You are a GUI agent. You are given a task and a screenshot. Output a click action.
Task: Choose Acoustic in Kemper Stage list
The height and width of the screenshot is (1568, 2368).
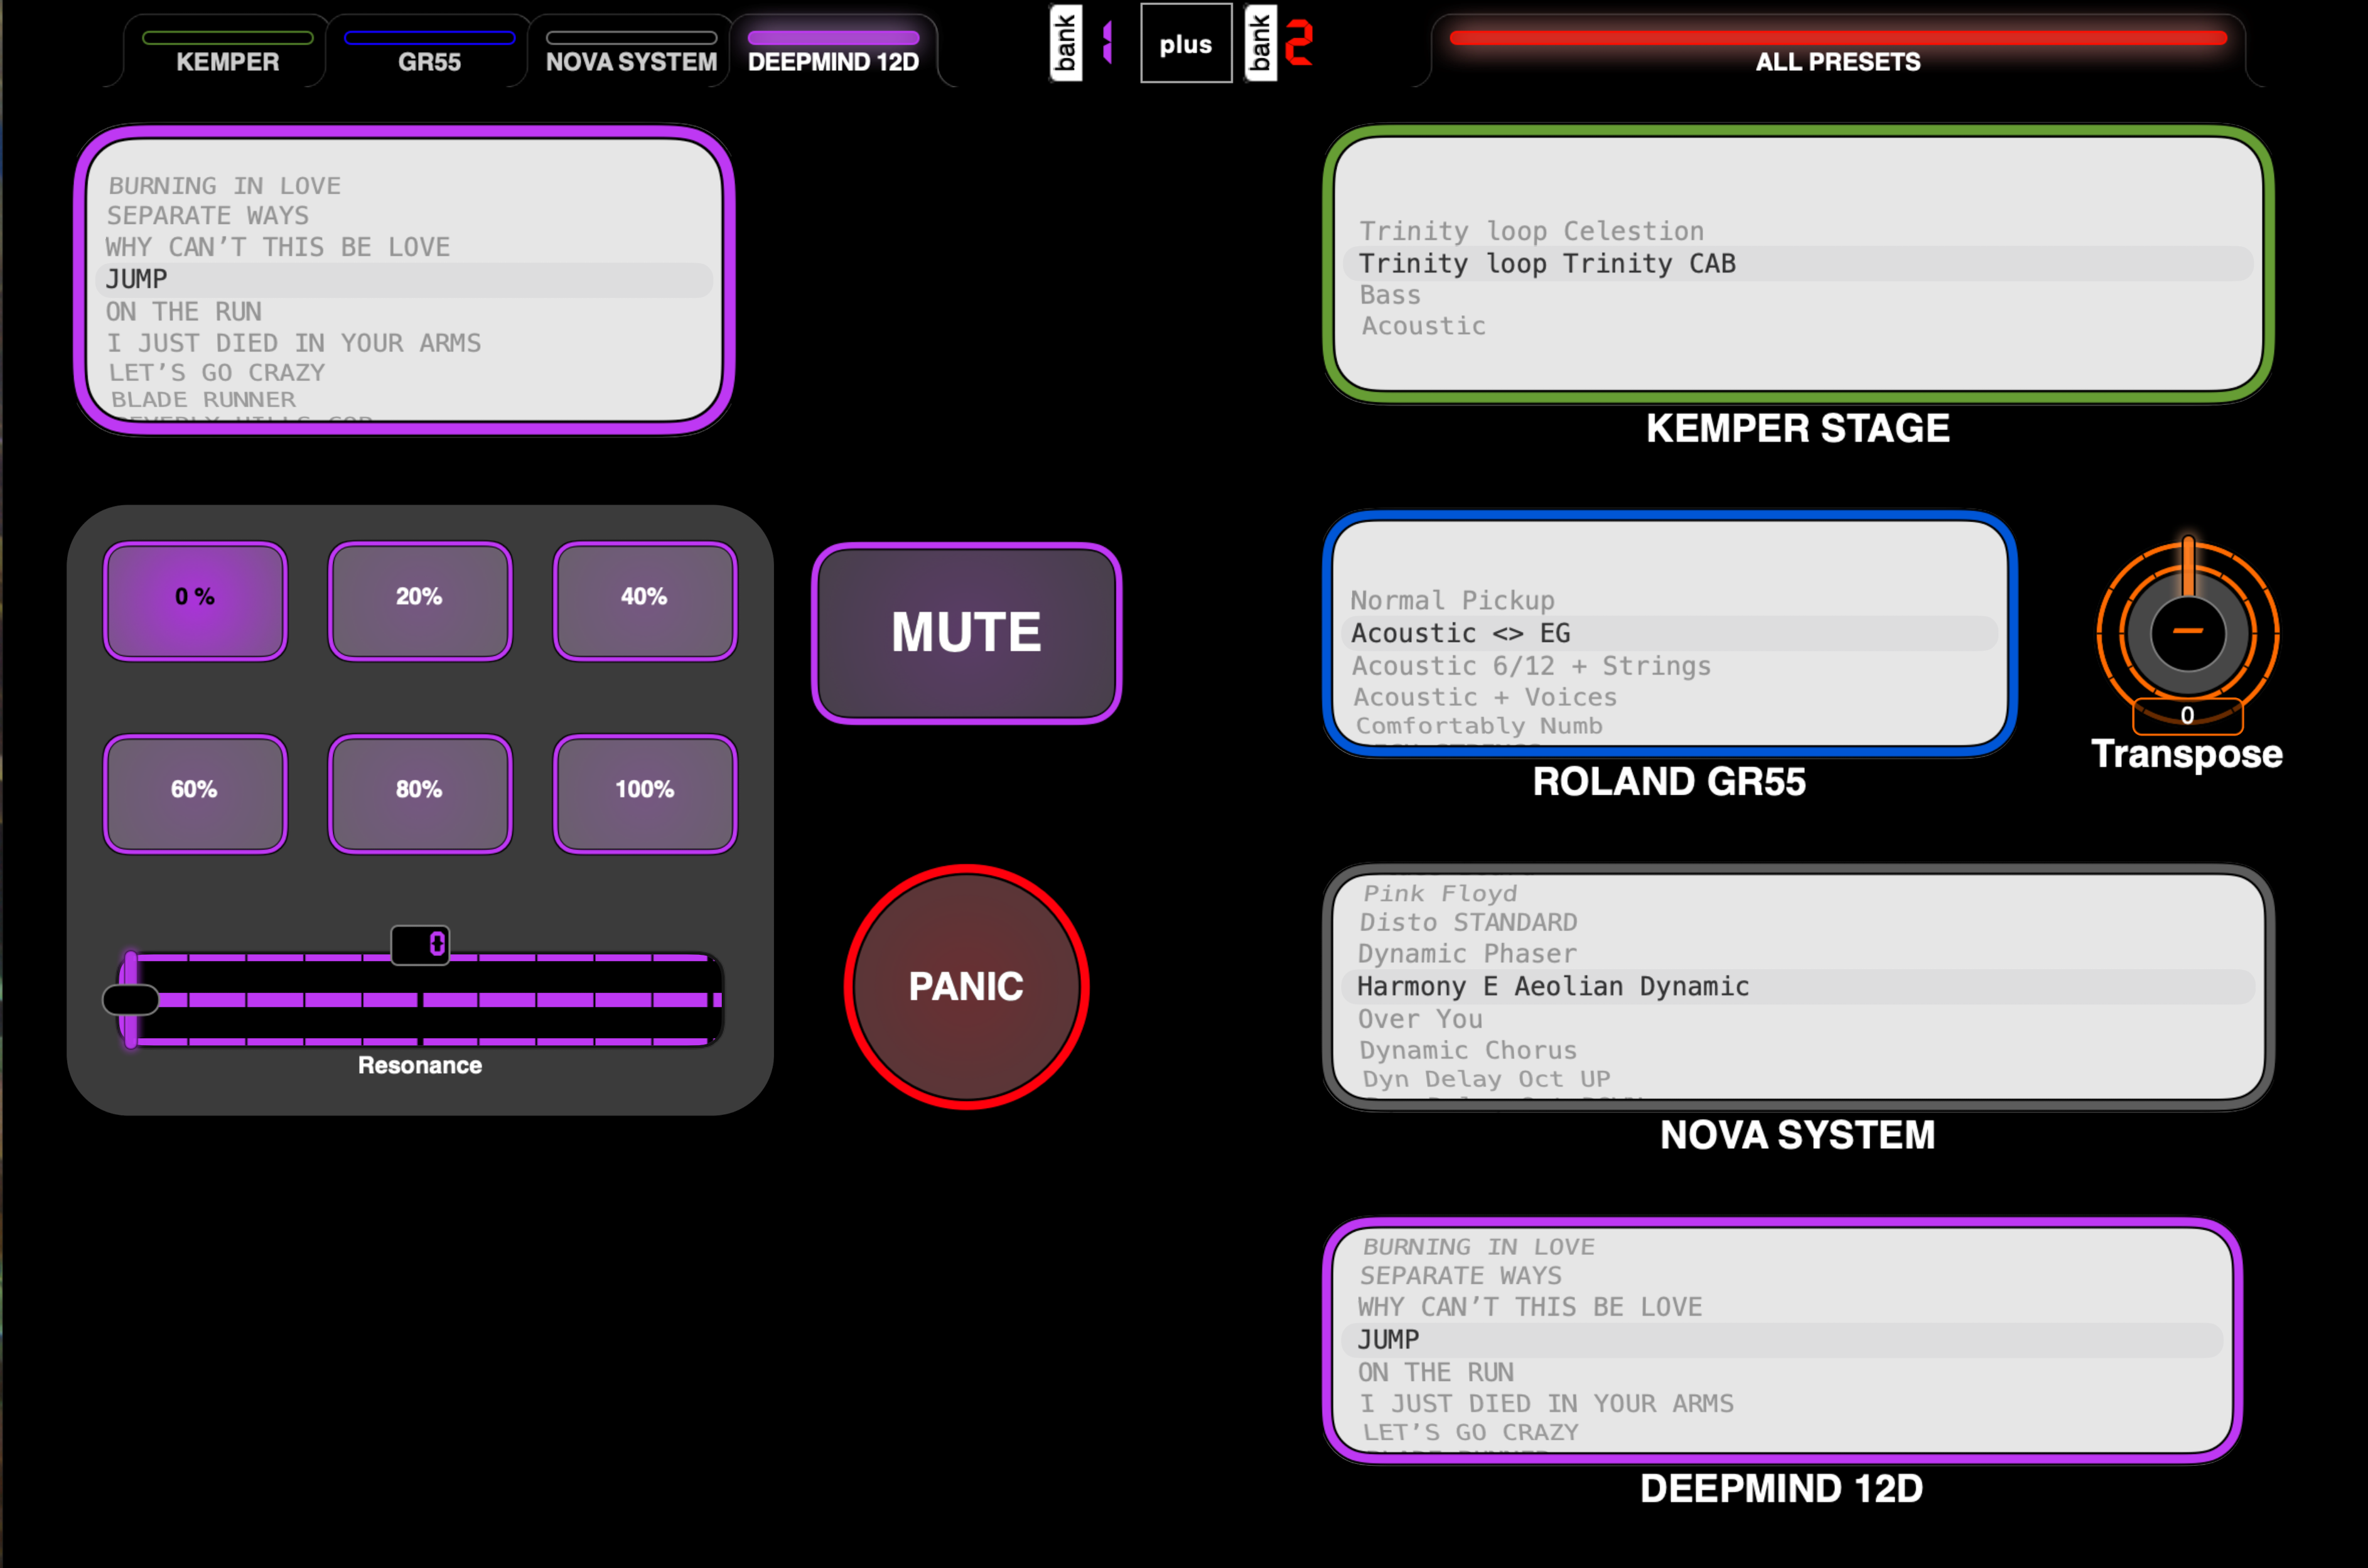(x=1423, y=326)
